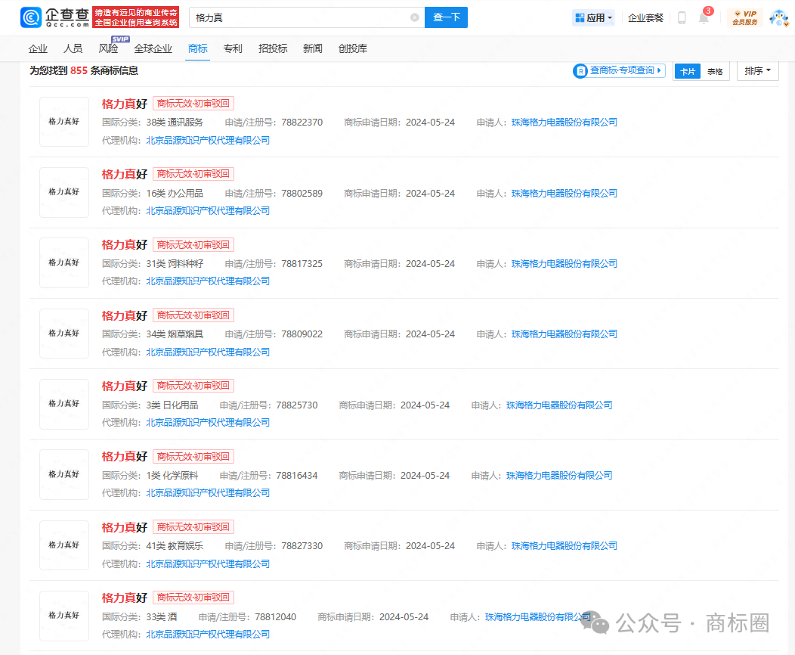Open applicant 珠海格力电器 in 78817325 row
This screenshot has height=655, width=795.
click(x=565, y=264)
